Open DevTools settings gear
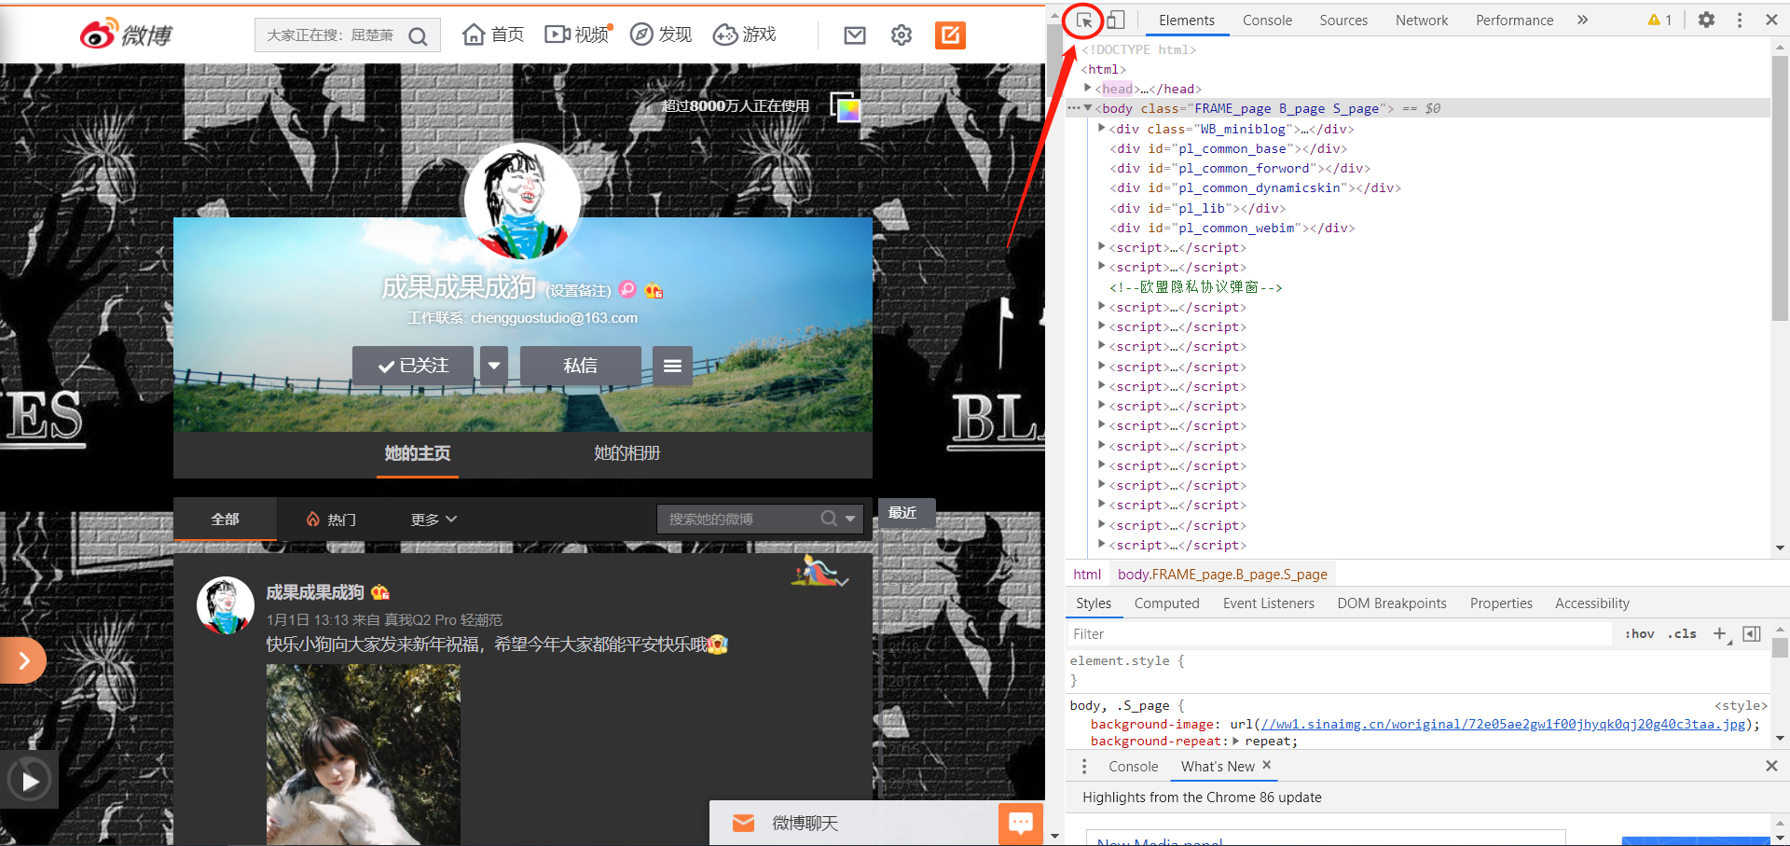The width and height of the screenshot is (1790, 846). tap(1706, 20)
